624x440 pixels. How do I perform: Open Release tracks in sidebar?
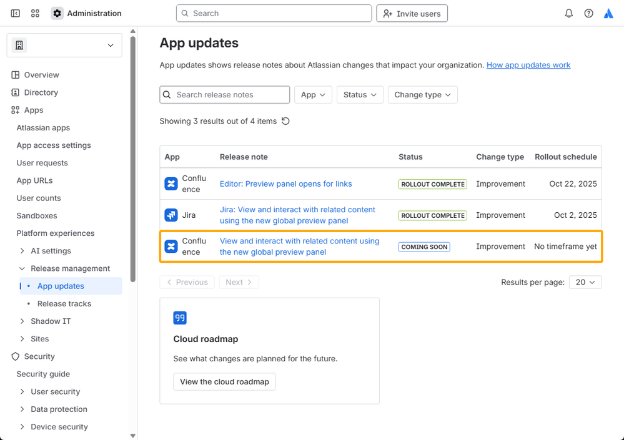point(64,304)
